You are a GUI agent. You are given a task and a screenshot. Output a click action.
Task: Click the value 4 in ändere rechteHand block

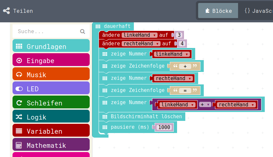click(x=182, y=44)
